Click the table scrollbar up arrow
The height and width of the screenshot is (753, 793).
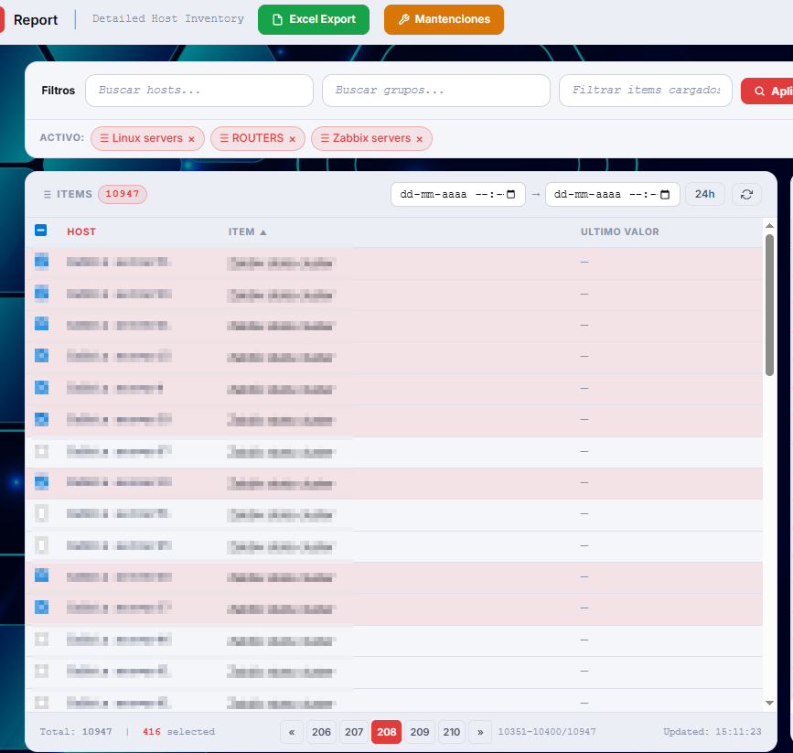[769, 226]
